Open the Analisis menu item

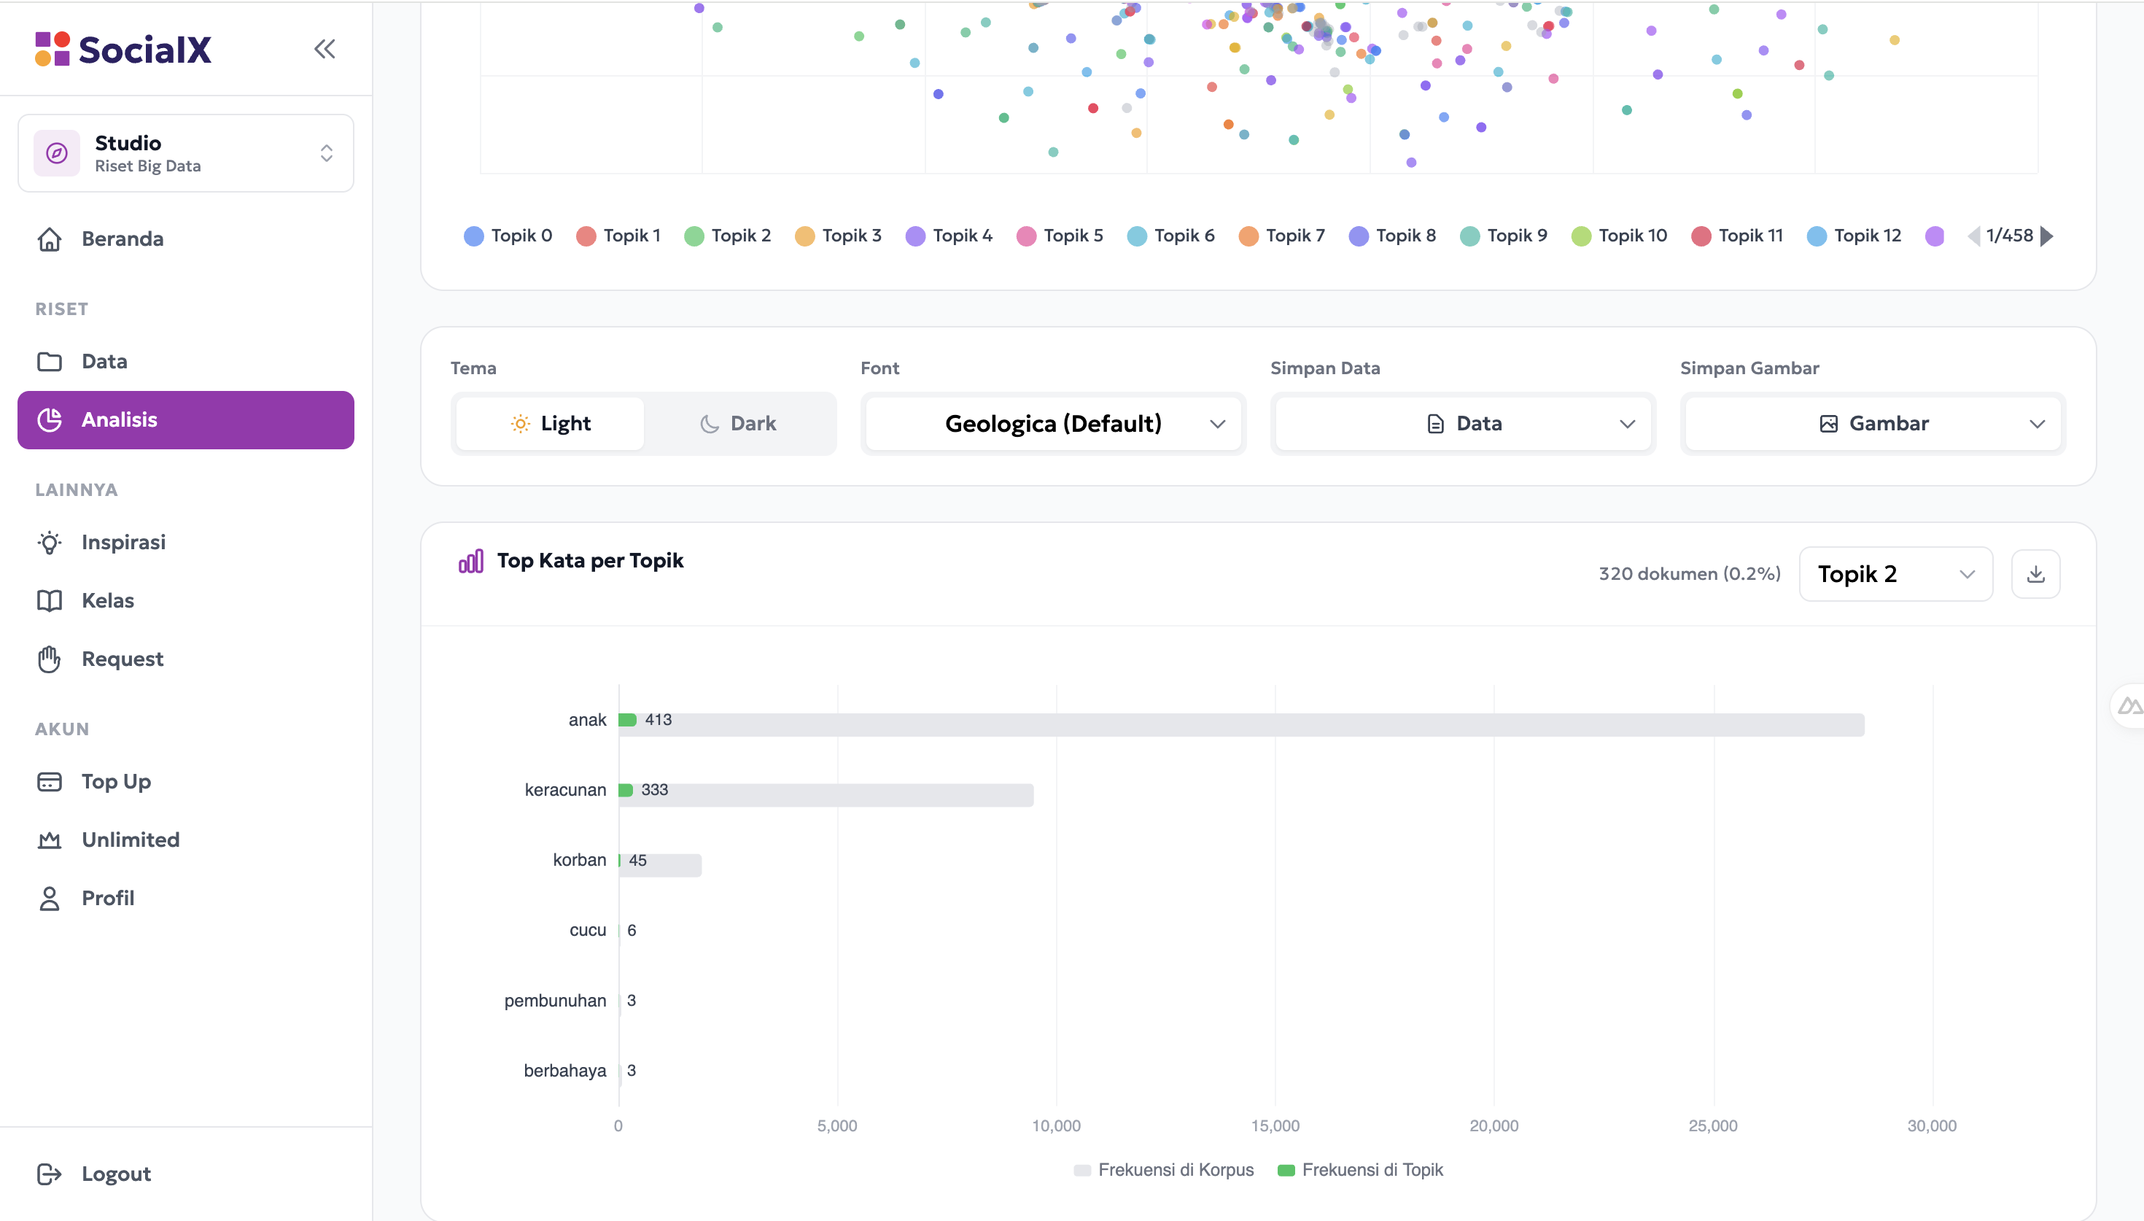[185, 420]
